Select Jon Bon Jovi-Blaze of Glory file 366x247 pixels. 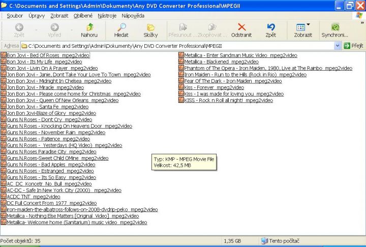(51, 113)
